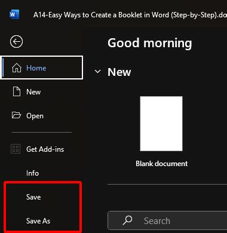Open the Info page
Screen dimensions: 227x233
(42, 173)
